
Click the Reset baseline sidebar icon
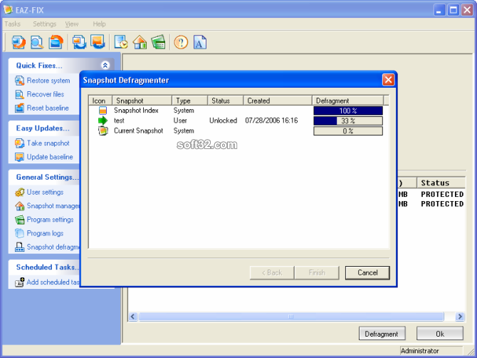19,108
